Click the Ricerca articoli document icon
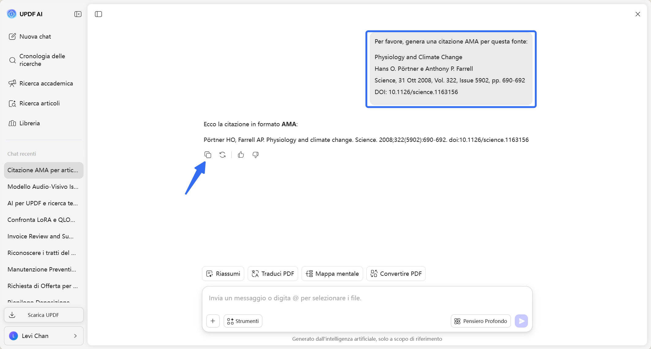This screenshot has height=349, width=651. [x=12, y=104]
